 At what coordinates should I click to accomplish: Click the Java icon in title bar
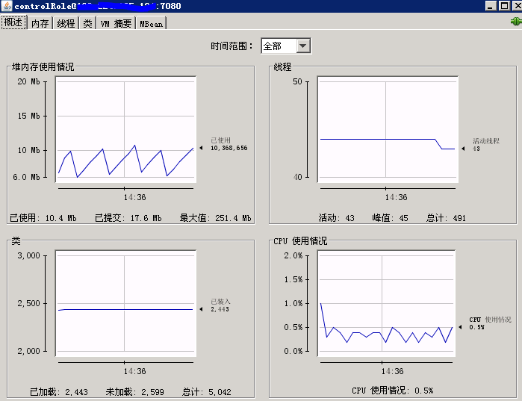(x=7, y=6)
